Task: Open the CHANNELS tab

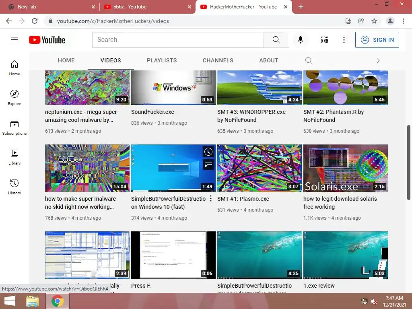Action: (218, 60)
